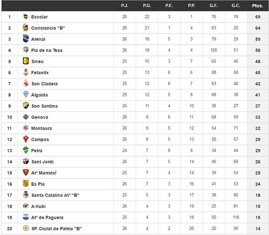Sort by the Ptos. column header

tap(257, 6)
